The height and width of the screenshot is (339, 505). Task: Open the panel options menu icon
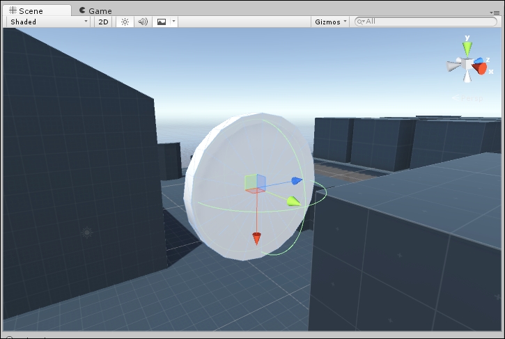(495, 13)
